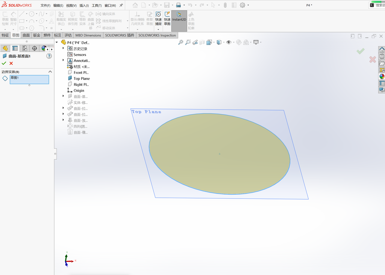This screenshot has height=275, width=385.
Task: Click the 草图1 boundary entities selection box
Action: 29,80
